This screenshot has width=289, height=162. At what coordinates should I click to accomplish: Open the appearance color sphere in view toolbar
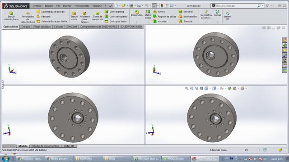(x=229, y=88)
